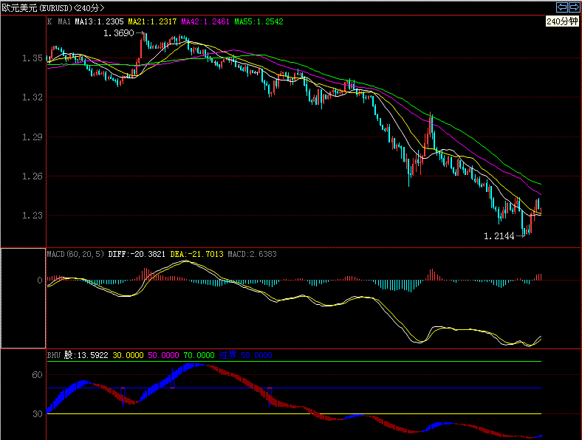
Task: Click the left arrow navigation icon
Action: coord(562,7)
